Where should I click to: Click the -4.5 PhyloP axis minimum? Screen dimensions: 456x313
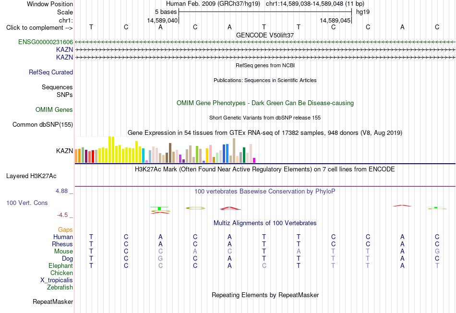point(62,215)
